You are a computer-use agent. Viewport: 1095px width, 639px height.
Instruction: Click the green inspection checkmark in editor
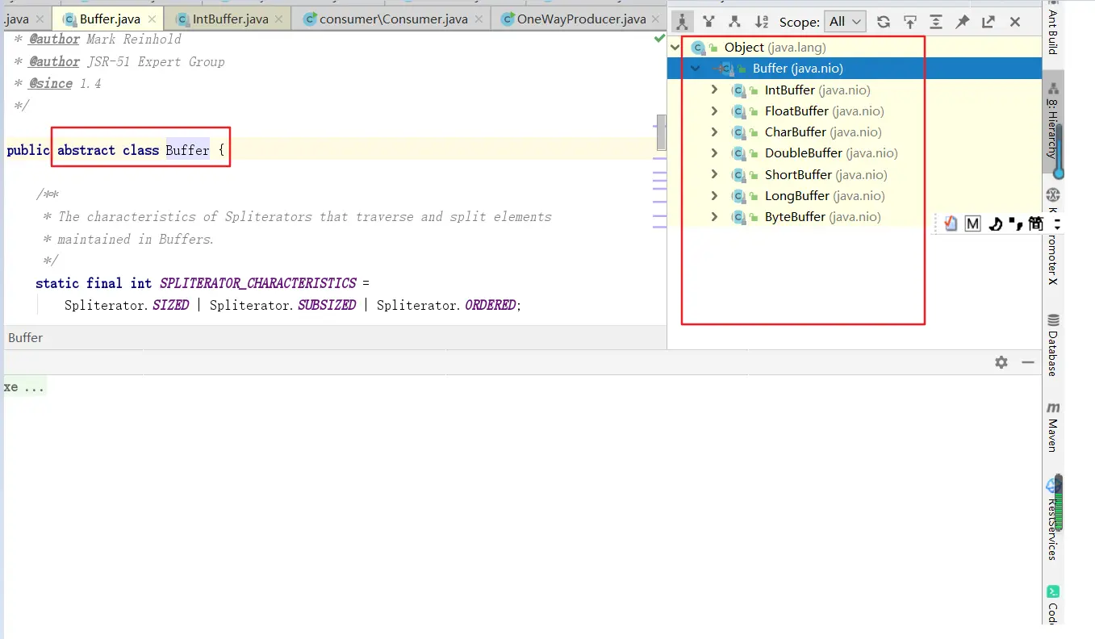pyautogui.click(x=659, y=38)
